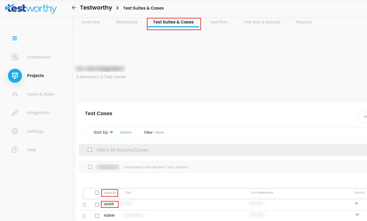Click the Testworthy logo
The height and width of the screenshot is (221, 367).
tap(31, 8)
